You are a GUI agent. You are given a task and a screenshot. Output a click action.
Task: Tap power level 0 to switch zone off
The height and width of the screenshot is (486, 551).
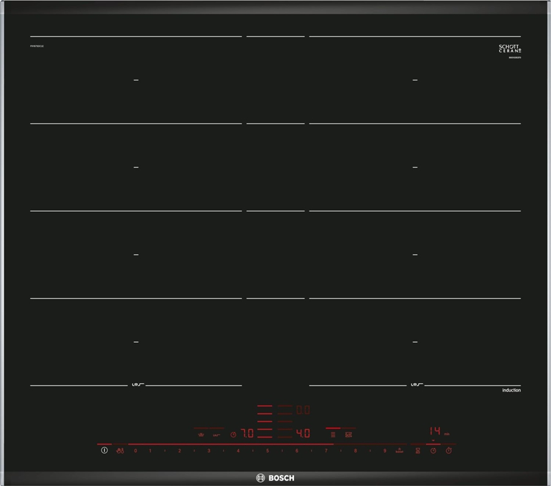click(x=135, y=450)
